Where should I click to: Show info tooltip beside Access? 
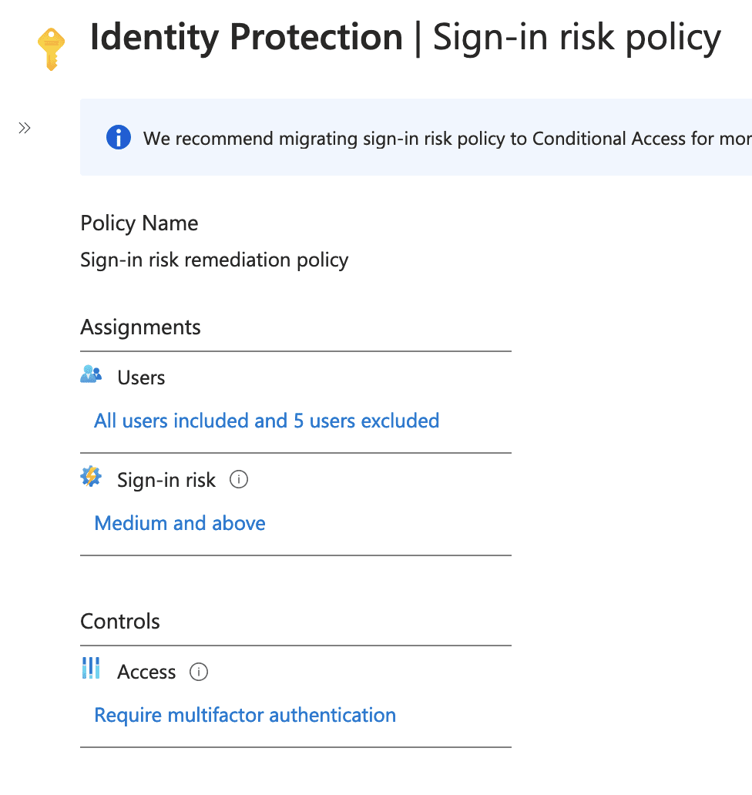tap(199, 672)
